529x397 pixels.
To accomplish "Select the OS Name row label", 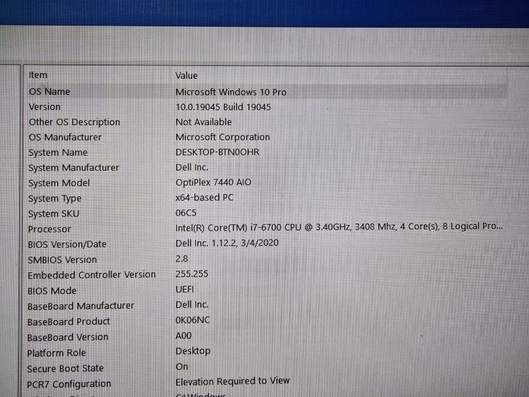I will [50, 91].
